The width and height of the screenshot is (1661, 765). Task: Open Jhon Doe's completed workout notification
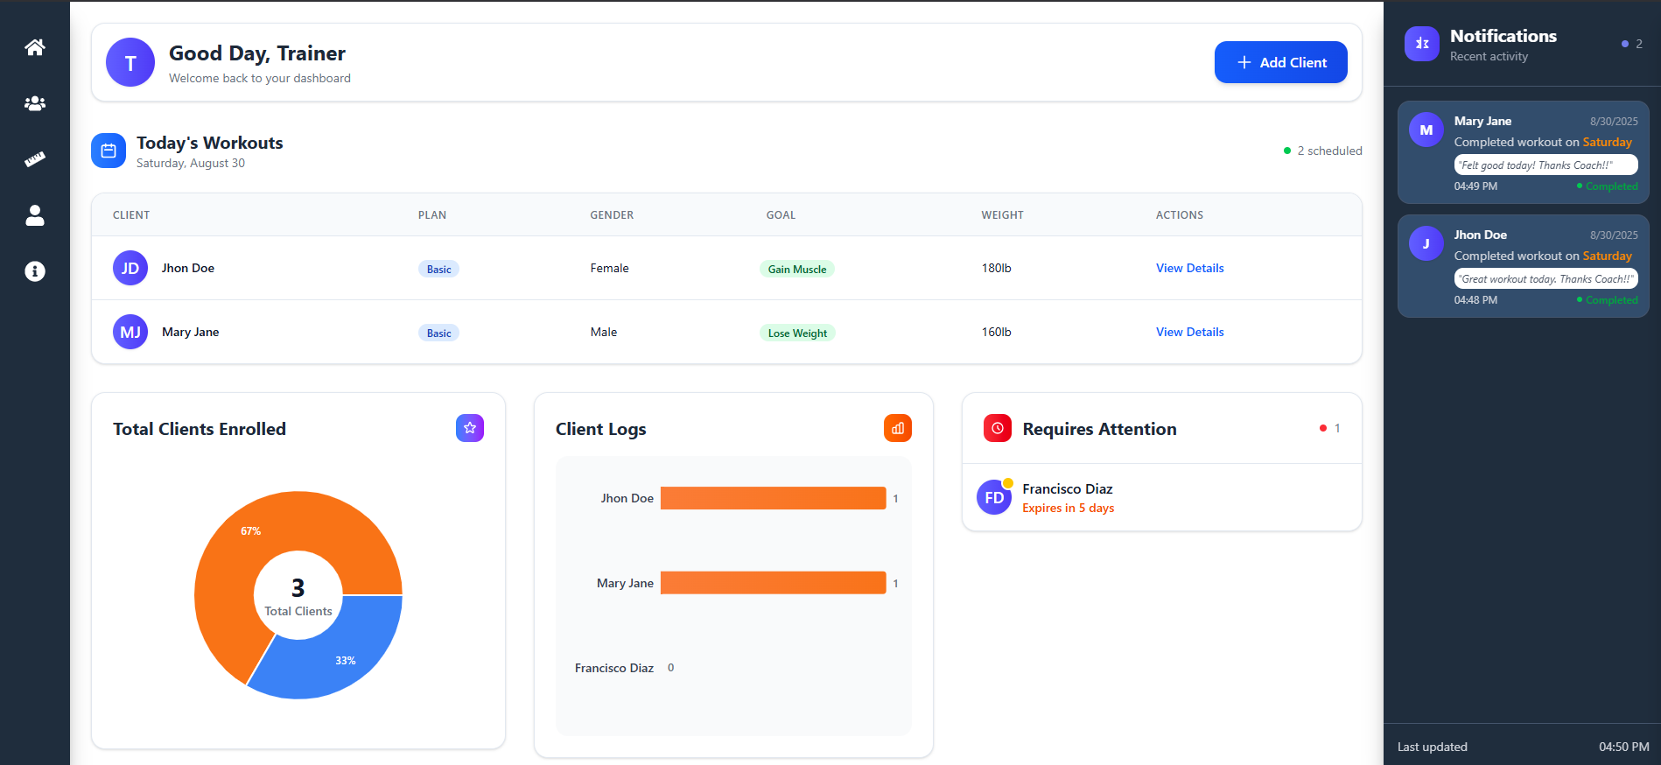[x=1523, y=266]
